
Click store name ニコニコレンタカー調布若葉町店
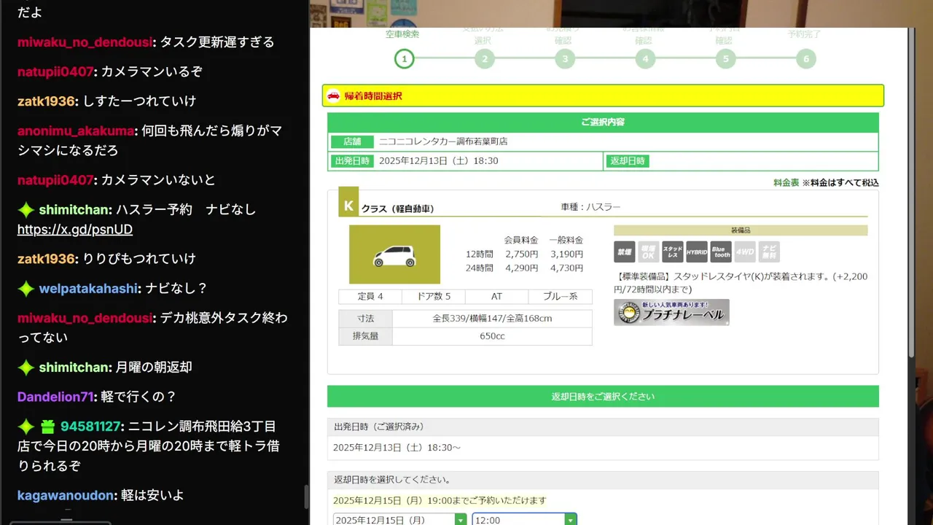(443, 141)
